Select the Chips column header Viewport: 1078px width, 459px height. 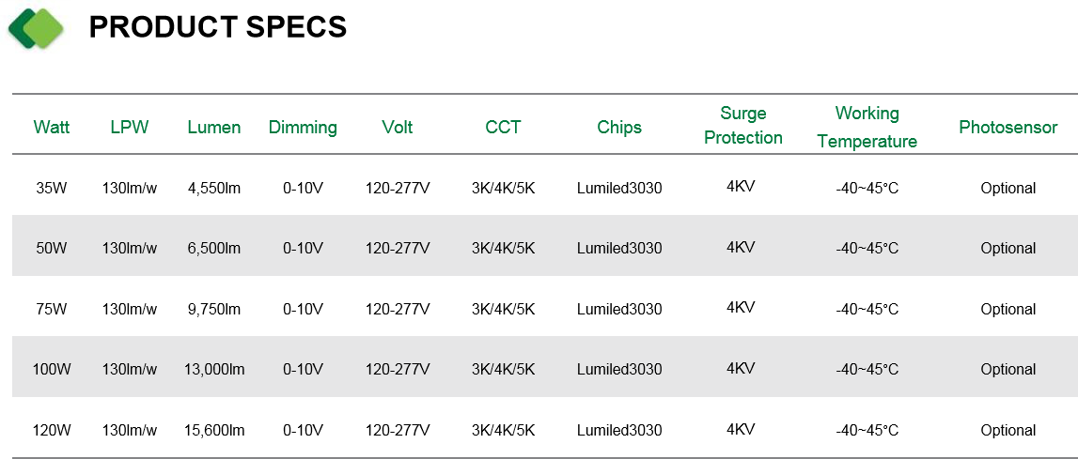tap(619, 127)
